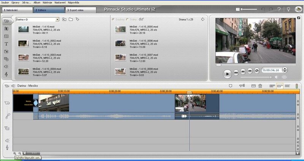Image resolution: width=304 pixels, height=161 pixels.
Task: Click the light bulb tips icon
Action: click(289, 9)
